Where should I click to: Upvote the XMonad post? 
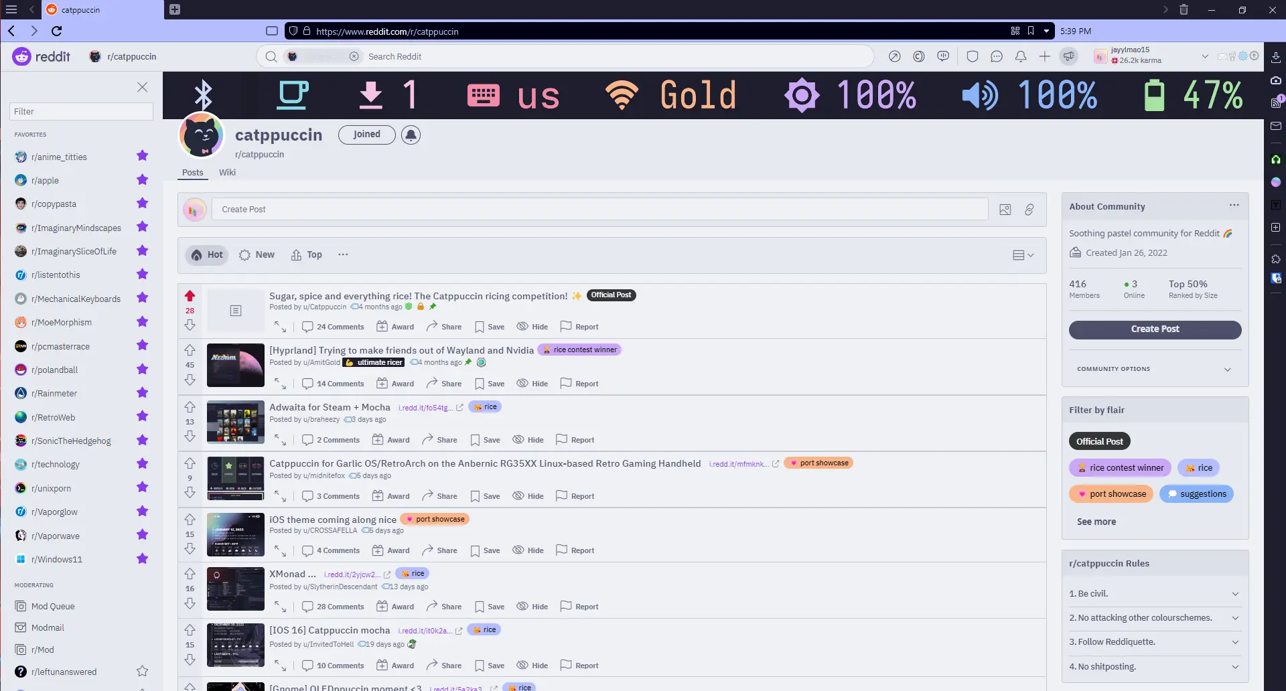(190, 574)
